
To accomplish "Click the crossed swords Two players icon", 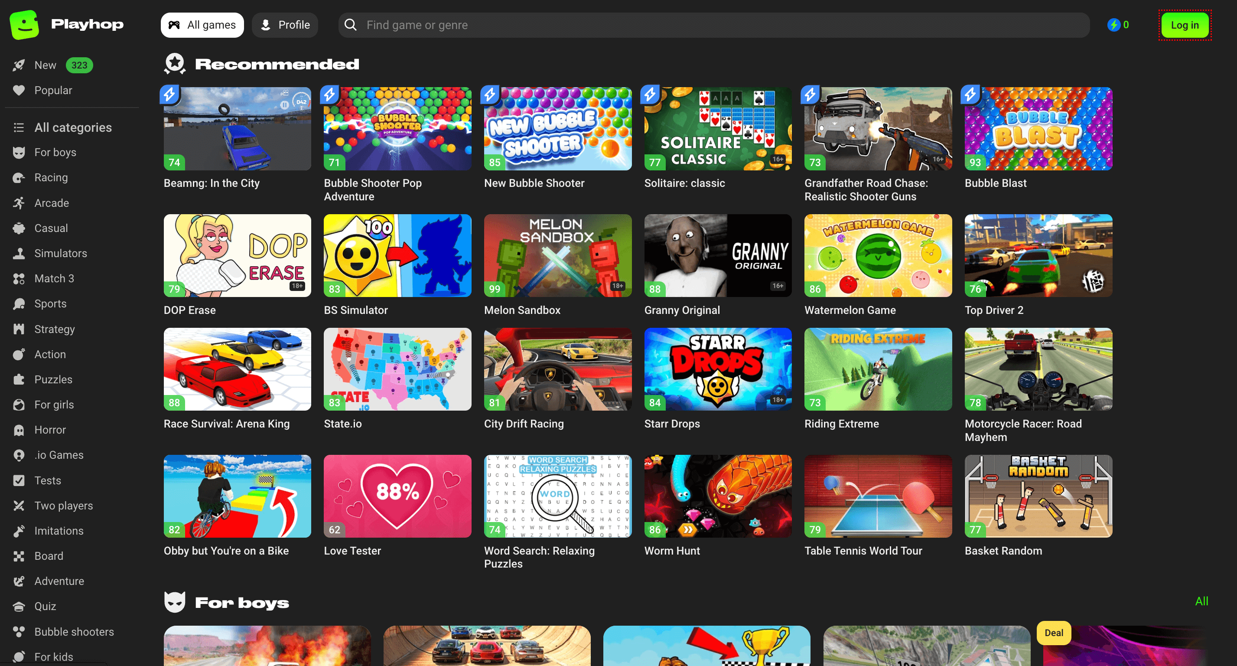I will (x=19, y=506).
